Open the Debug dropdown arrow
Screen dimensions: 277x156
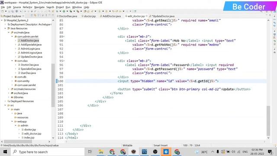(60, 11)
